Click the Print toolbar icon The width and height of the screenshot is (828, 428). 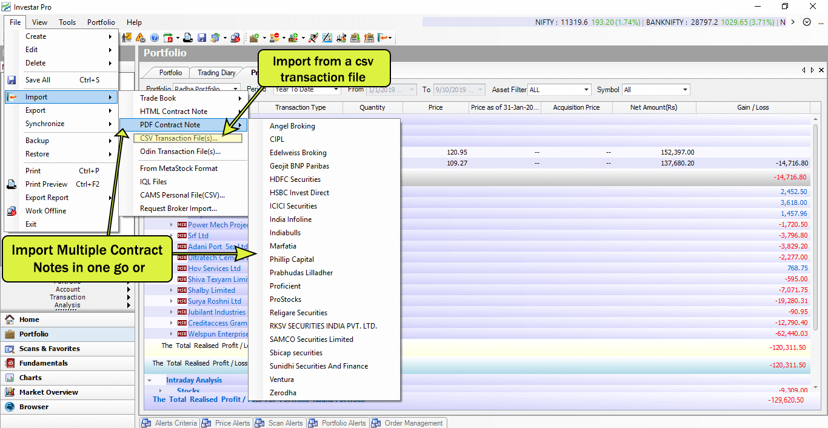coord(187,38)
